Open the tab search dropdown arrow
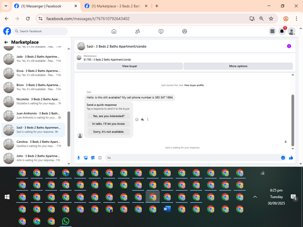The height and width of the screenshot is (227, 303). tap(6, 6)
